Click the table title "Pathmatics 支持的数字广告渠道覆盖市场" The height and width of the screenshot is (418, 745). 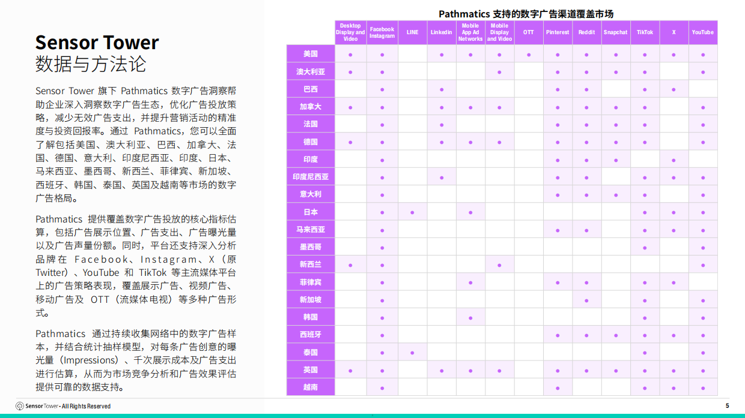coord(526,14)
